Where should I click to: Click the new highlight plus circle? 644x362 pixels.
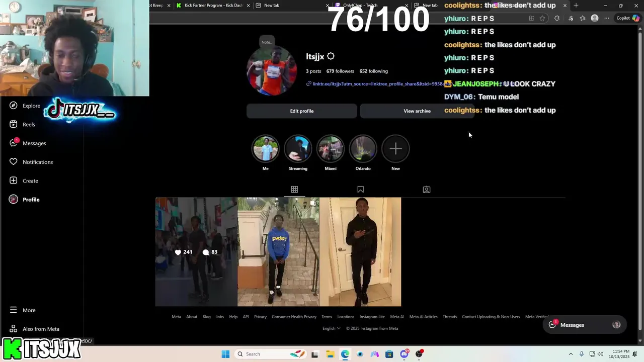click(x=395, y=149)
